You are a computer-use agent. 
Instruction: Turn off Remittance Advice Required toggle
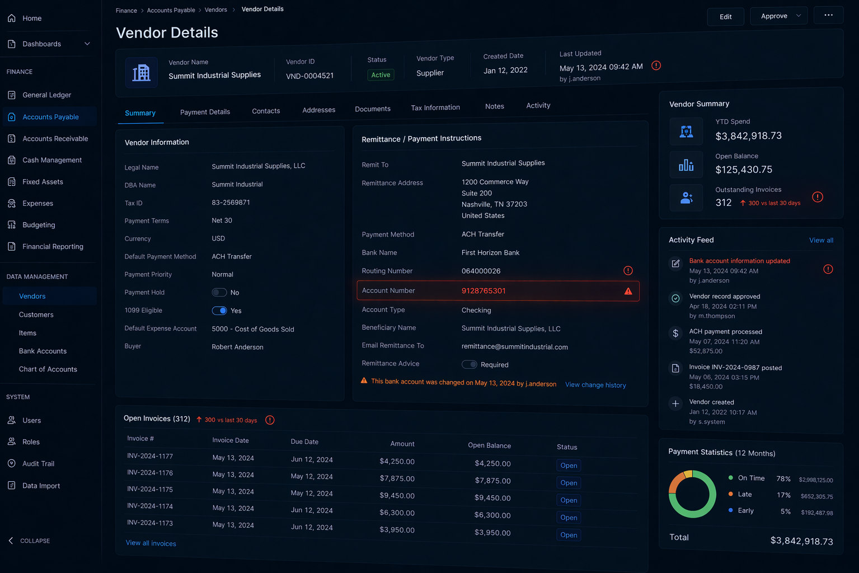[469, 364]
